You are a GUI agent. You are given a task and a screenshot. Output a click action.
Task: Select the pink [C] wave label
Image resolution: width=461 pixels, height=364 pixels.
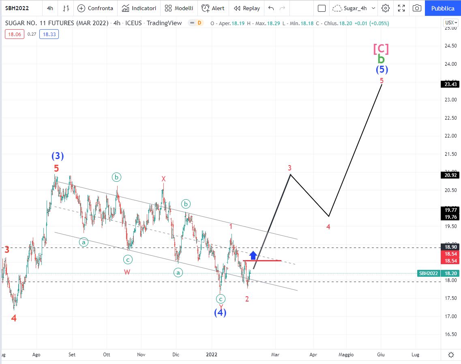pos(381,49)
